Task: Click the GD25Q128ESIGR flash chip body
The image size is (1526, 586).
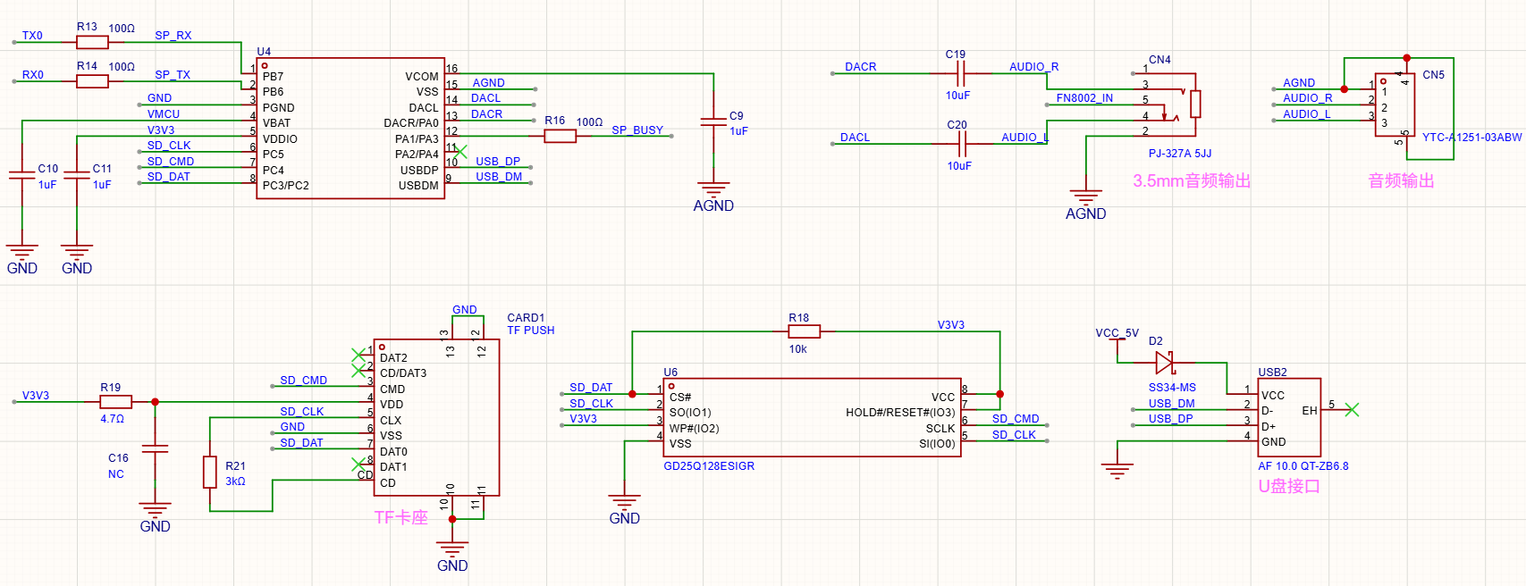Action: (813, 417)
